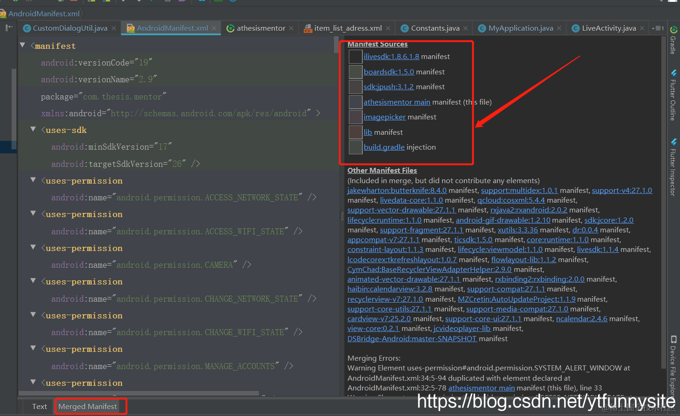Open xutils:3.3.36 link
This screenshot has height=416, width=680.
point(518,230)
